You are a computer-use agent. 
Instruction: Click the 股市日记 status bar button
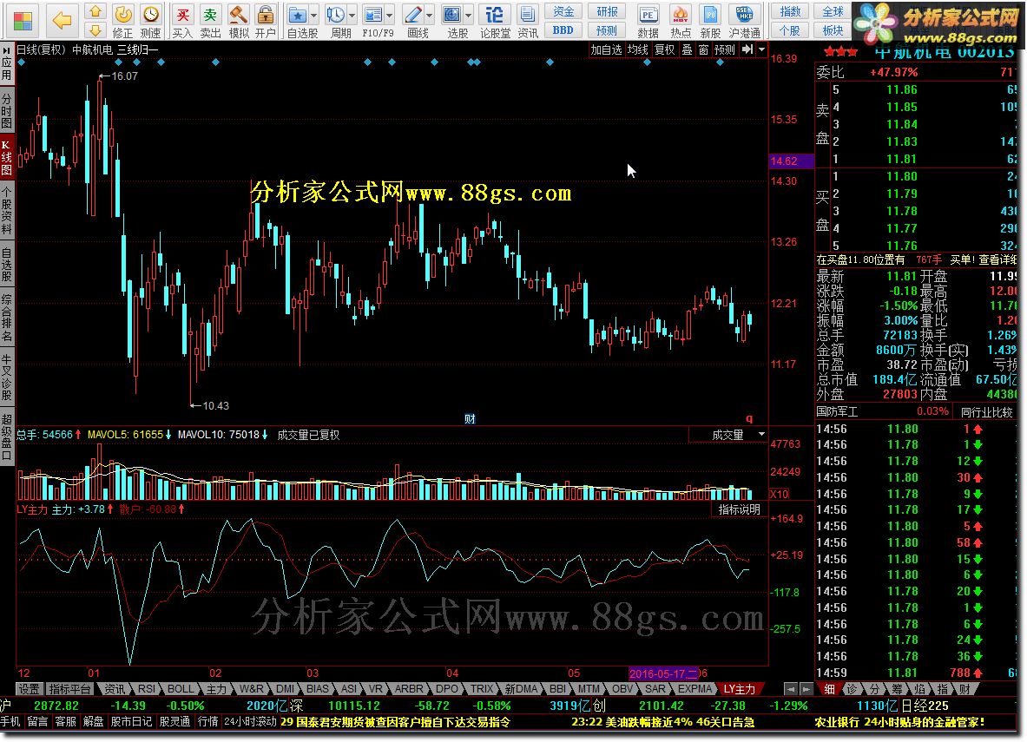131,722
